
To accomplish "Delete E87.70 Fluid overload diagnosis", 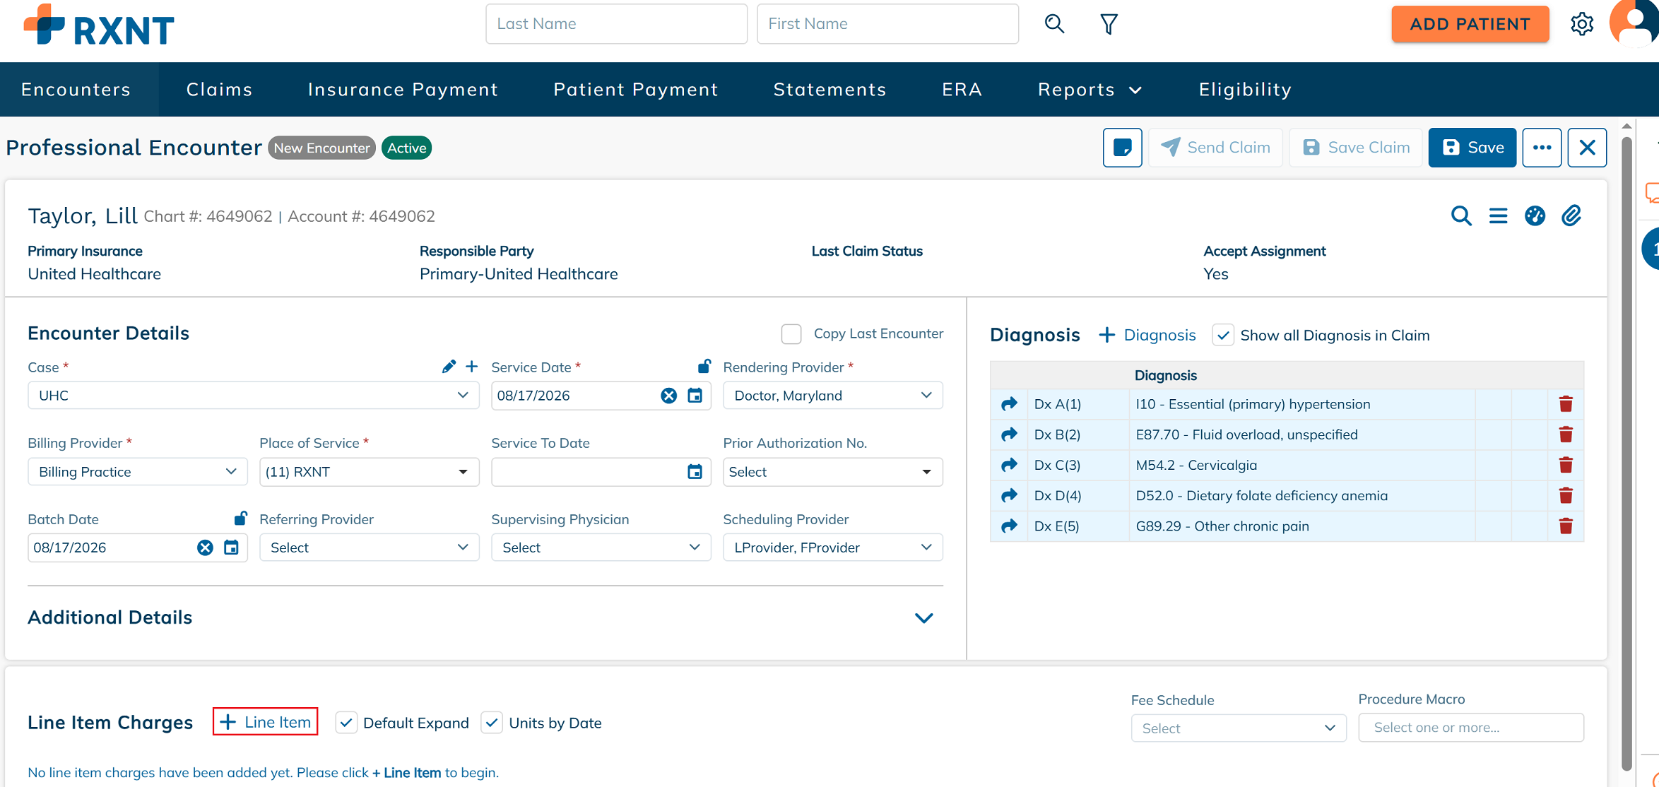I will (x=1566, y=434).
